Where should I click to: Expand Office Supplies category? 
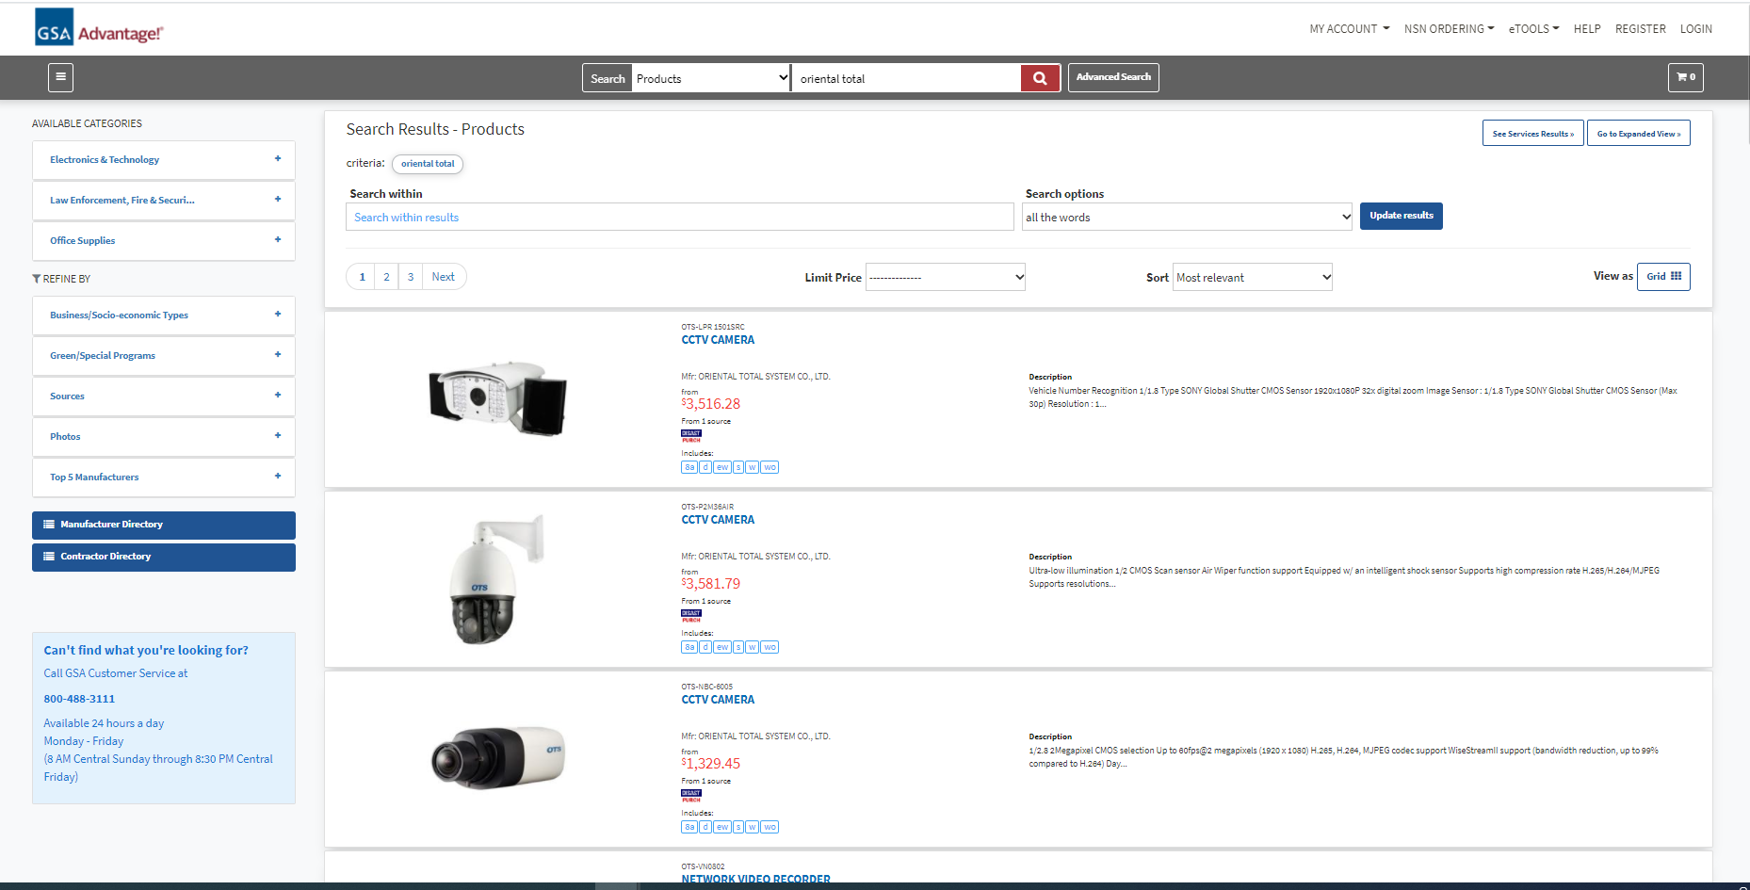164,241
